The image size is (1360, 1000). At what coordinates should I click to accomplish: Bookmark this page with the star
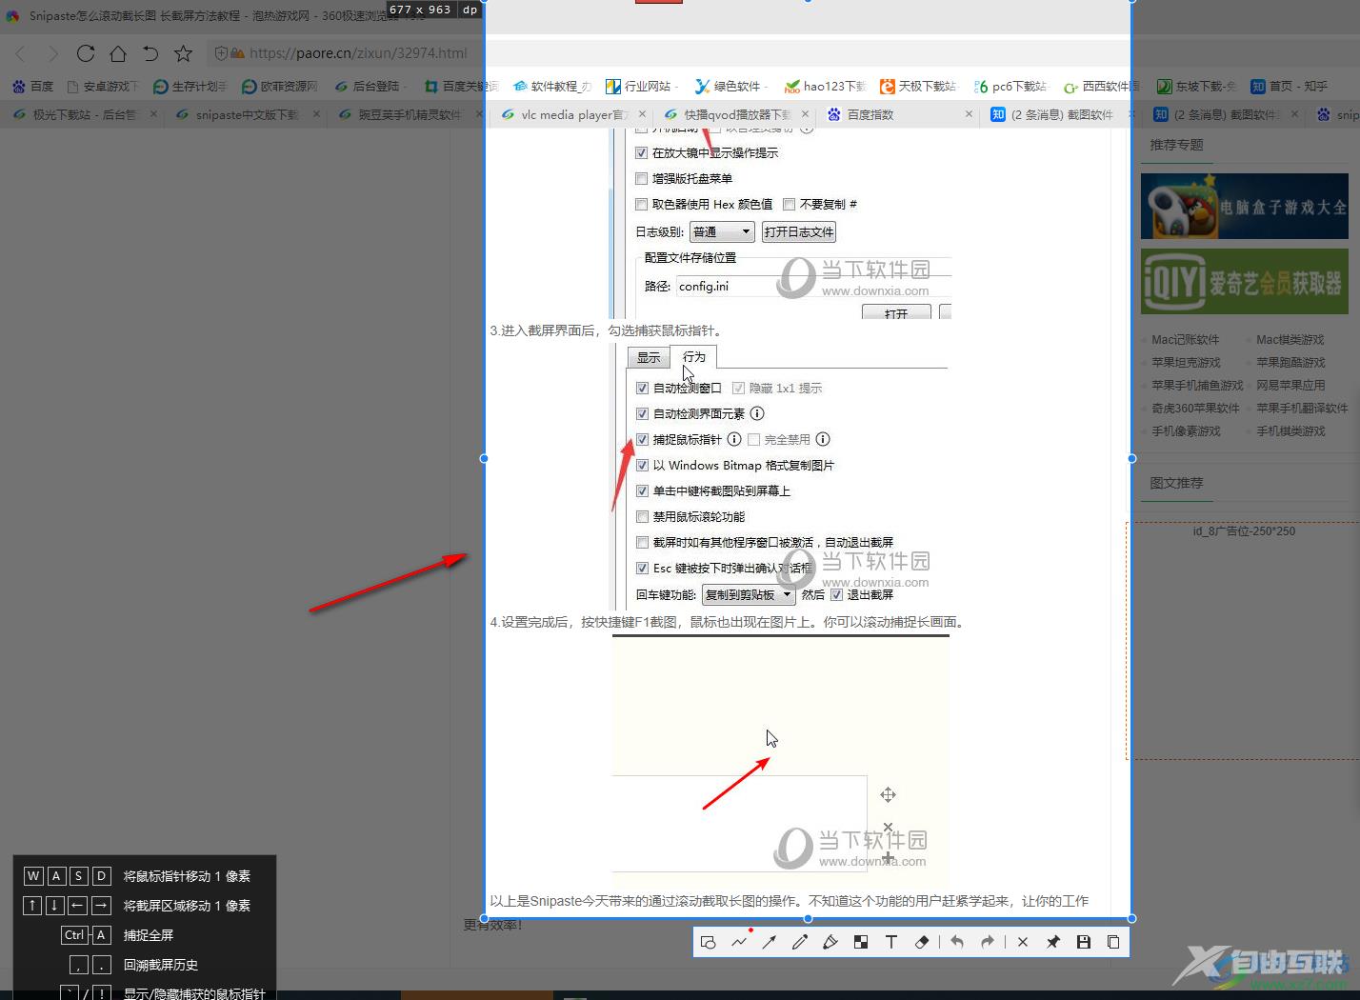pyautogui.click(x=183, y=53)
